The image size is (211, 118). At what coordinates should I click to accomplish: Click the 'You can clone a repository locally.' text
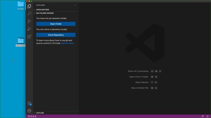(x=52, y=29)
